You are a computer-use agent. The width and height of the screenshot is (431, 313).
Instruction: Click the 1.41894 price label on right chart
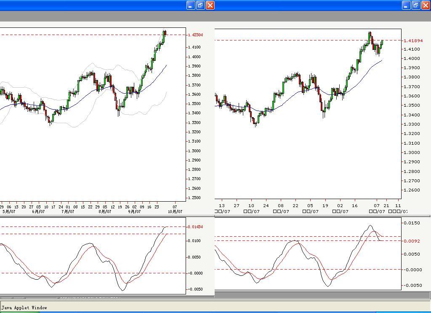coord(413,40)
